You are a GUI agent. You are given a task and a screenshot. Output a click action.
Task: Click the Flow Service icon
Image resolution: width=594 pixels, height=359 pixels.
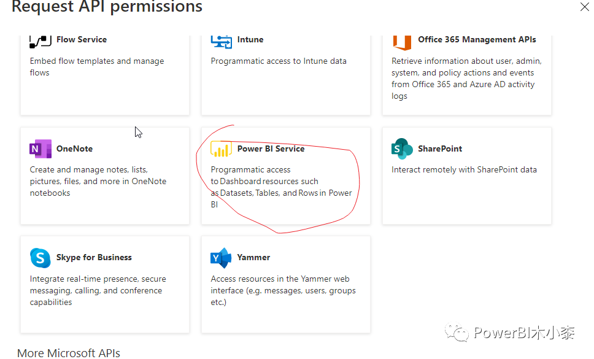pyautogui.click(x=40, y=41)
